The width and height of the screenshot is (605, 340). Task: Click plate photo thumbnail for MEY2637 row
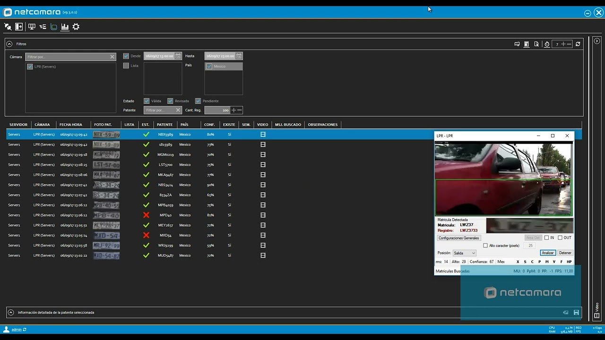coord(106,225)
